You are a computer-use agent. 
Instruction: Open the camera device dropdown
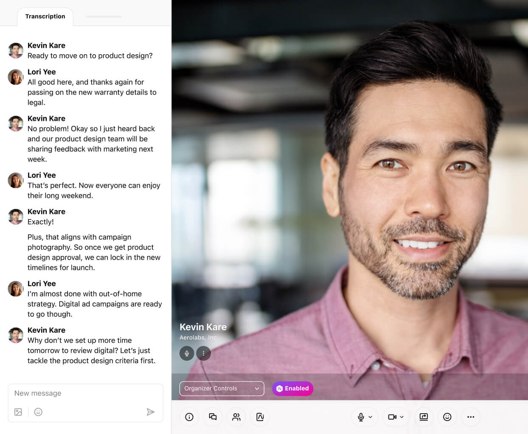(402, 417)
